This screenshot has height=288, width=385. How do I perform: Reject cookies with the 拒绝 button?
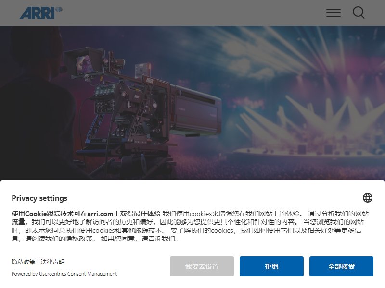(x=271, y=266)
